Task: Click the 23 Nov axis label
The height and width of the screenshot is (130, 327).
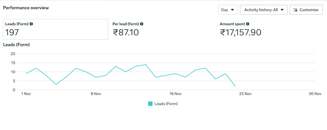Action: (245, 94)
